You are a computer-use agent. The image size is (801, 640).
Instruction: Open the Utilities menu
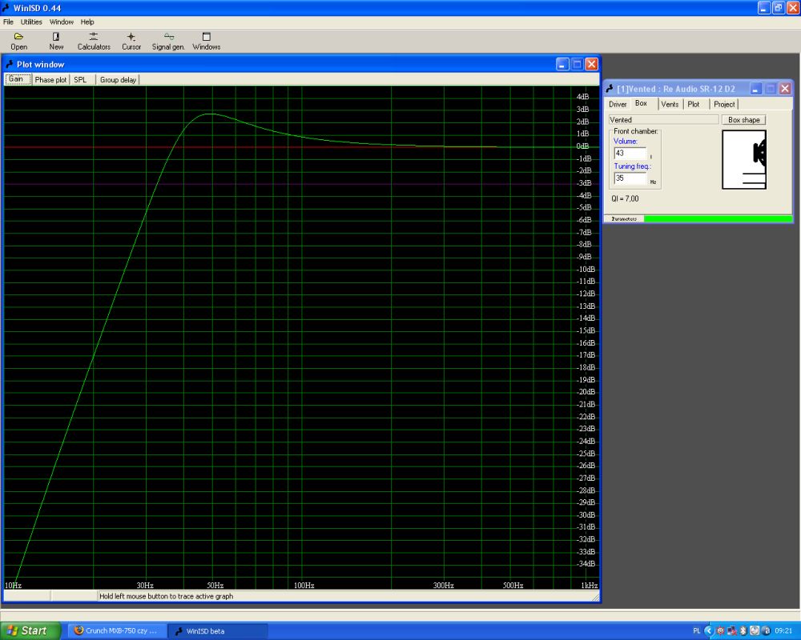point(31,22)
